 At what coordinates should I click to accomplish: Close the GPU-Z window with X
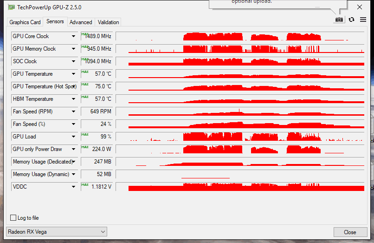(360, 7)
